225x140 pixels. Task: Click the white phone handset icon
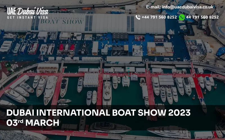coord(138,17)
